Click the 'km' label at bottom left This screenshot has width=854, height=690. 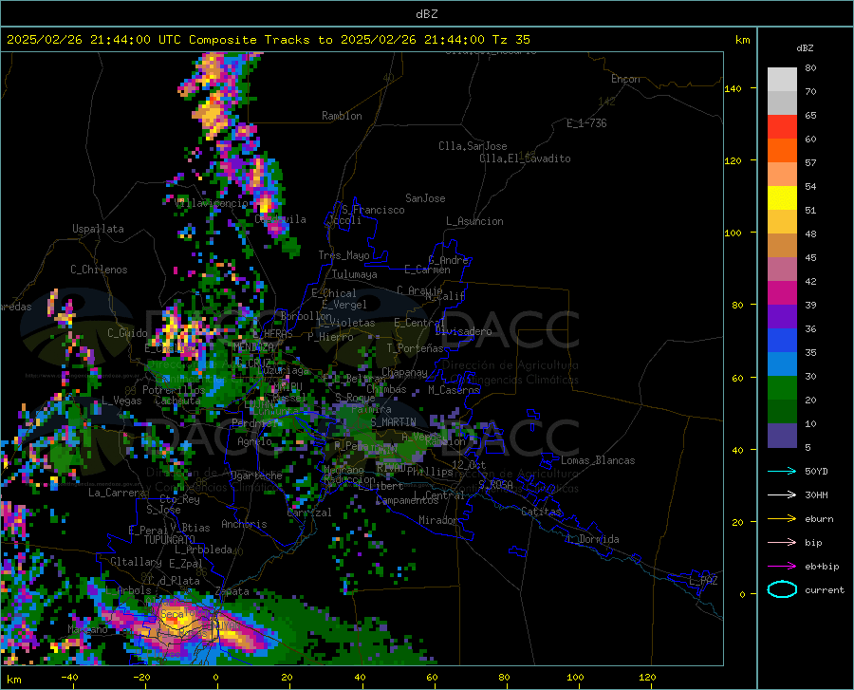point(13,680)
